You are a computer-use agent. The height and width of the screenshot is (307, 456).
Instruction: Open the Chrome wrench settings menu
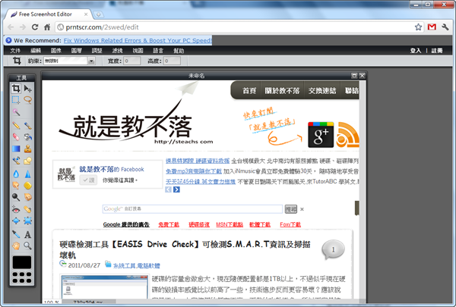tap(445, 27)
